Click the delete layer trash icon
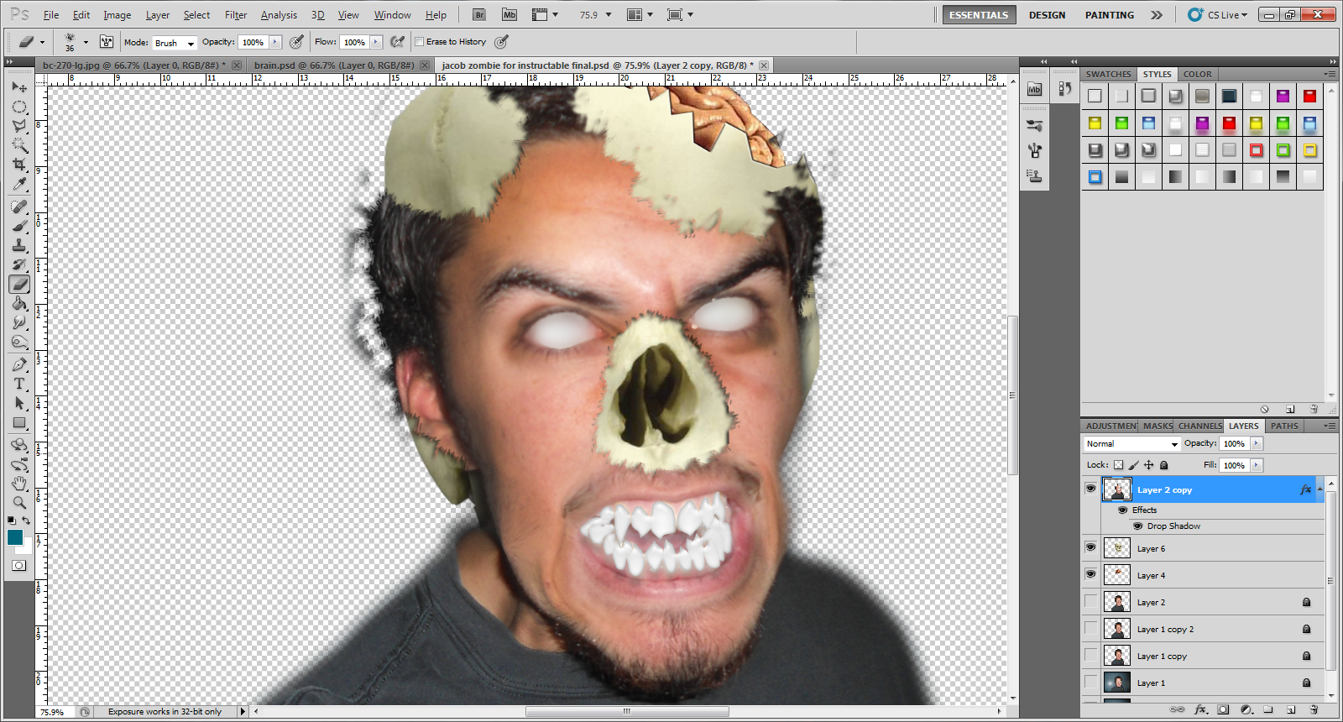Viewport: 1343px width, 722px height. click(1314, 709)
